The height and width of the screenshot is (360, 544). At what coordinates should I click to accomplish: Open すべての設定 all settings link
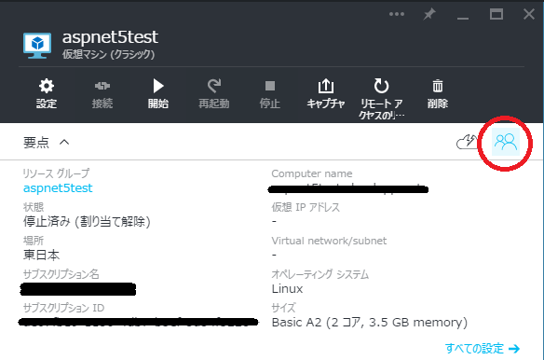(x=483, y=348)
